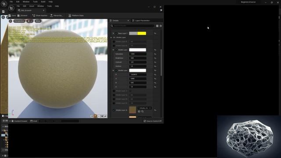
Task: Reset the Brightness value to default
Action: pyautogui.click(x=155, y=58)
